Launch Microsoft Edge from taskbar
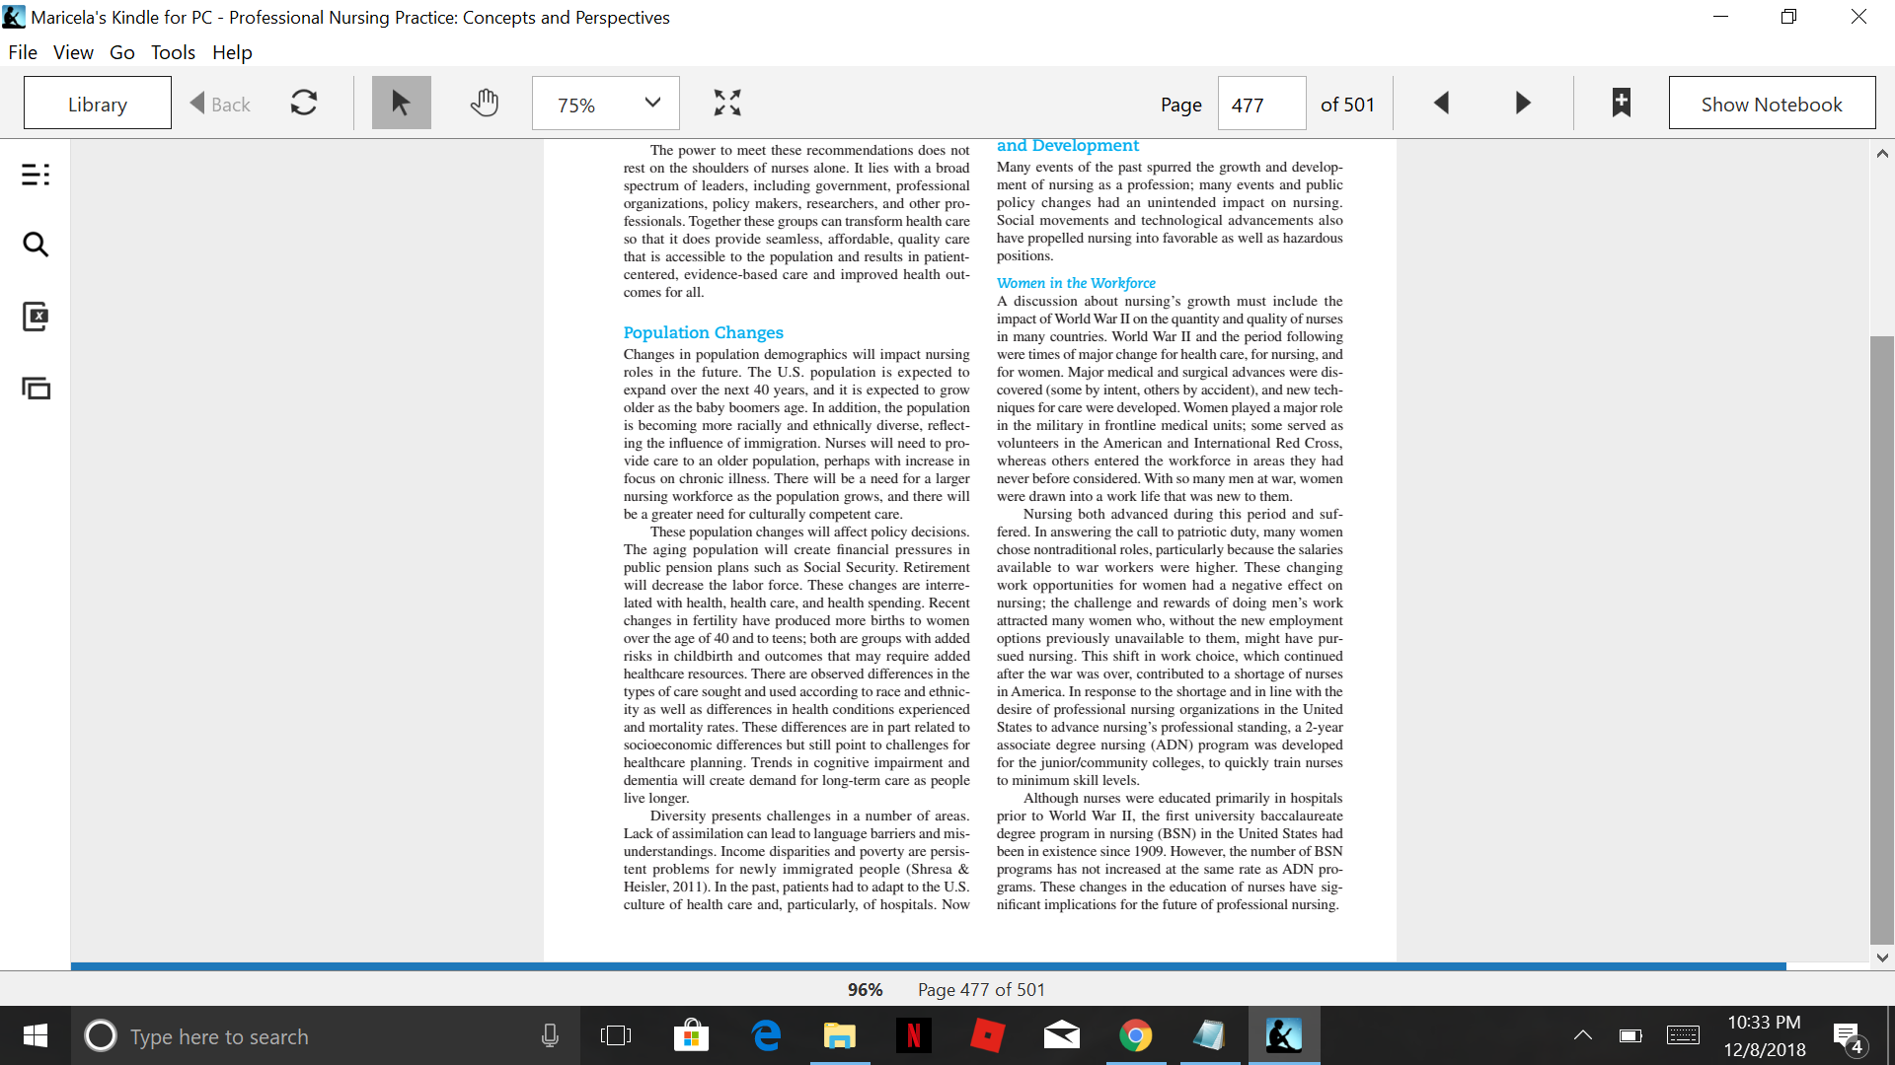This screenshot has width=1895, height=1065. [x=766, y=1035]
